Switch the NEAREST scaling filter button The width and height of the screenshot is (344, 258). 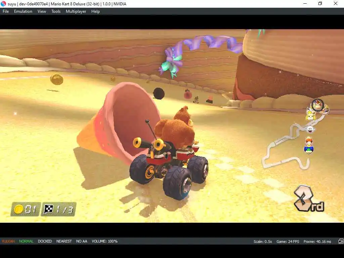(x=64, y=241)
